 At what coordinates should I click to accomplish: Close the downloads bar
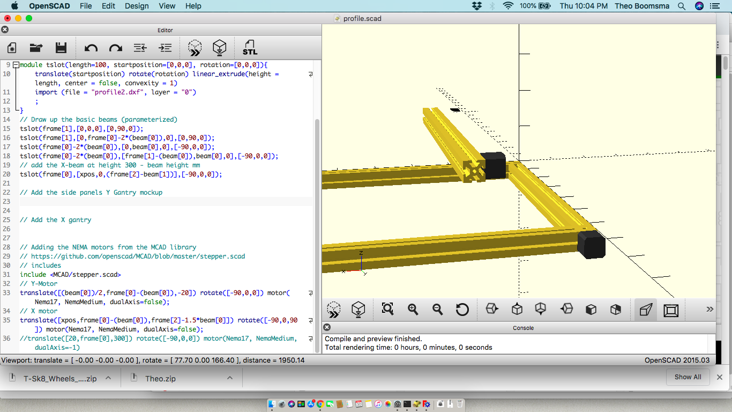click(720, 377)
